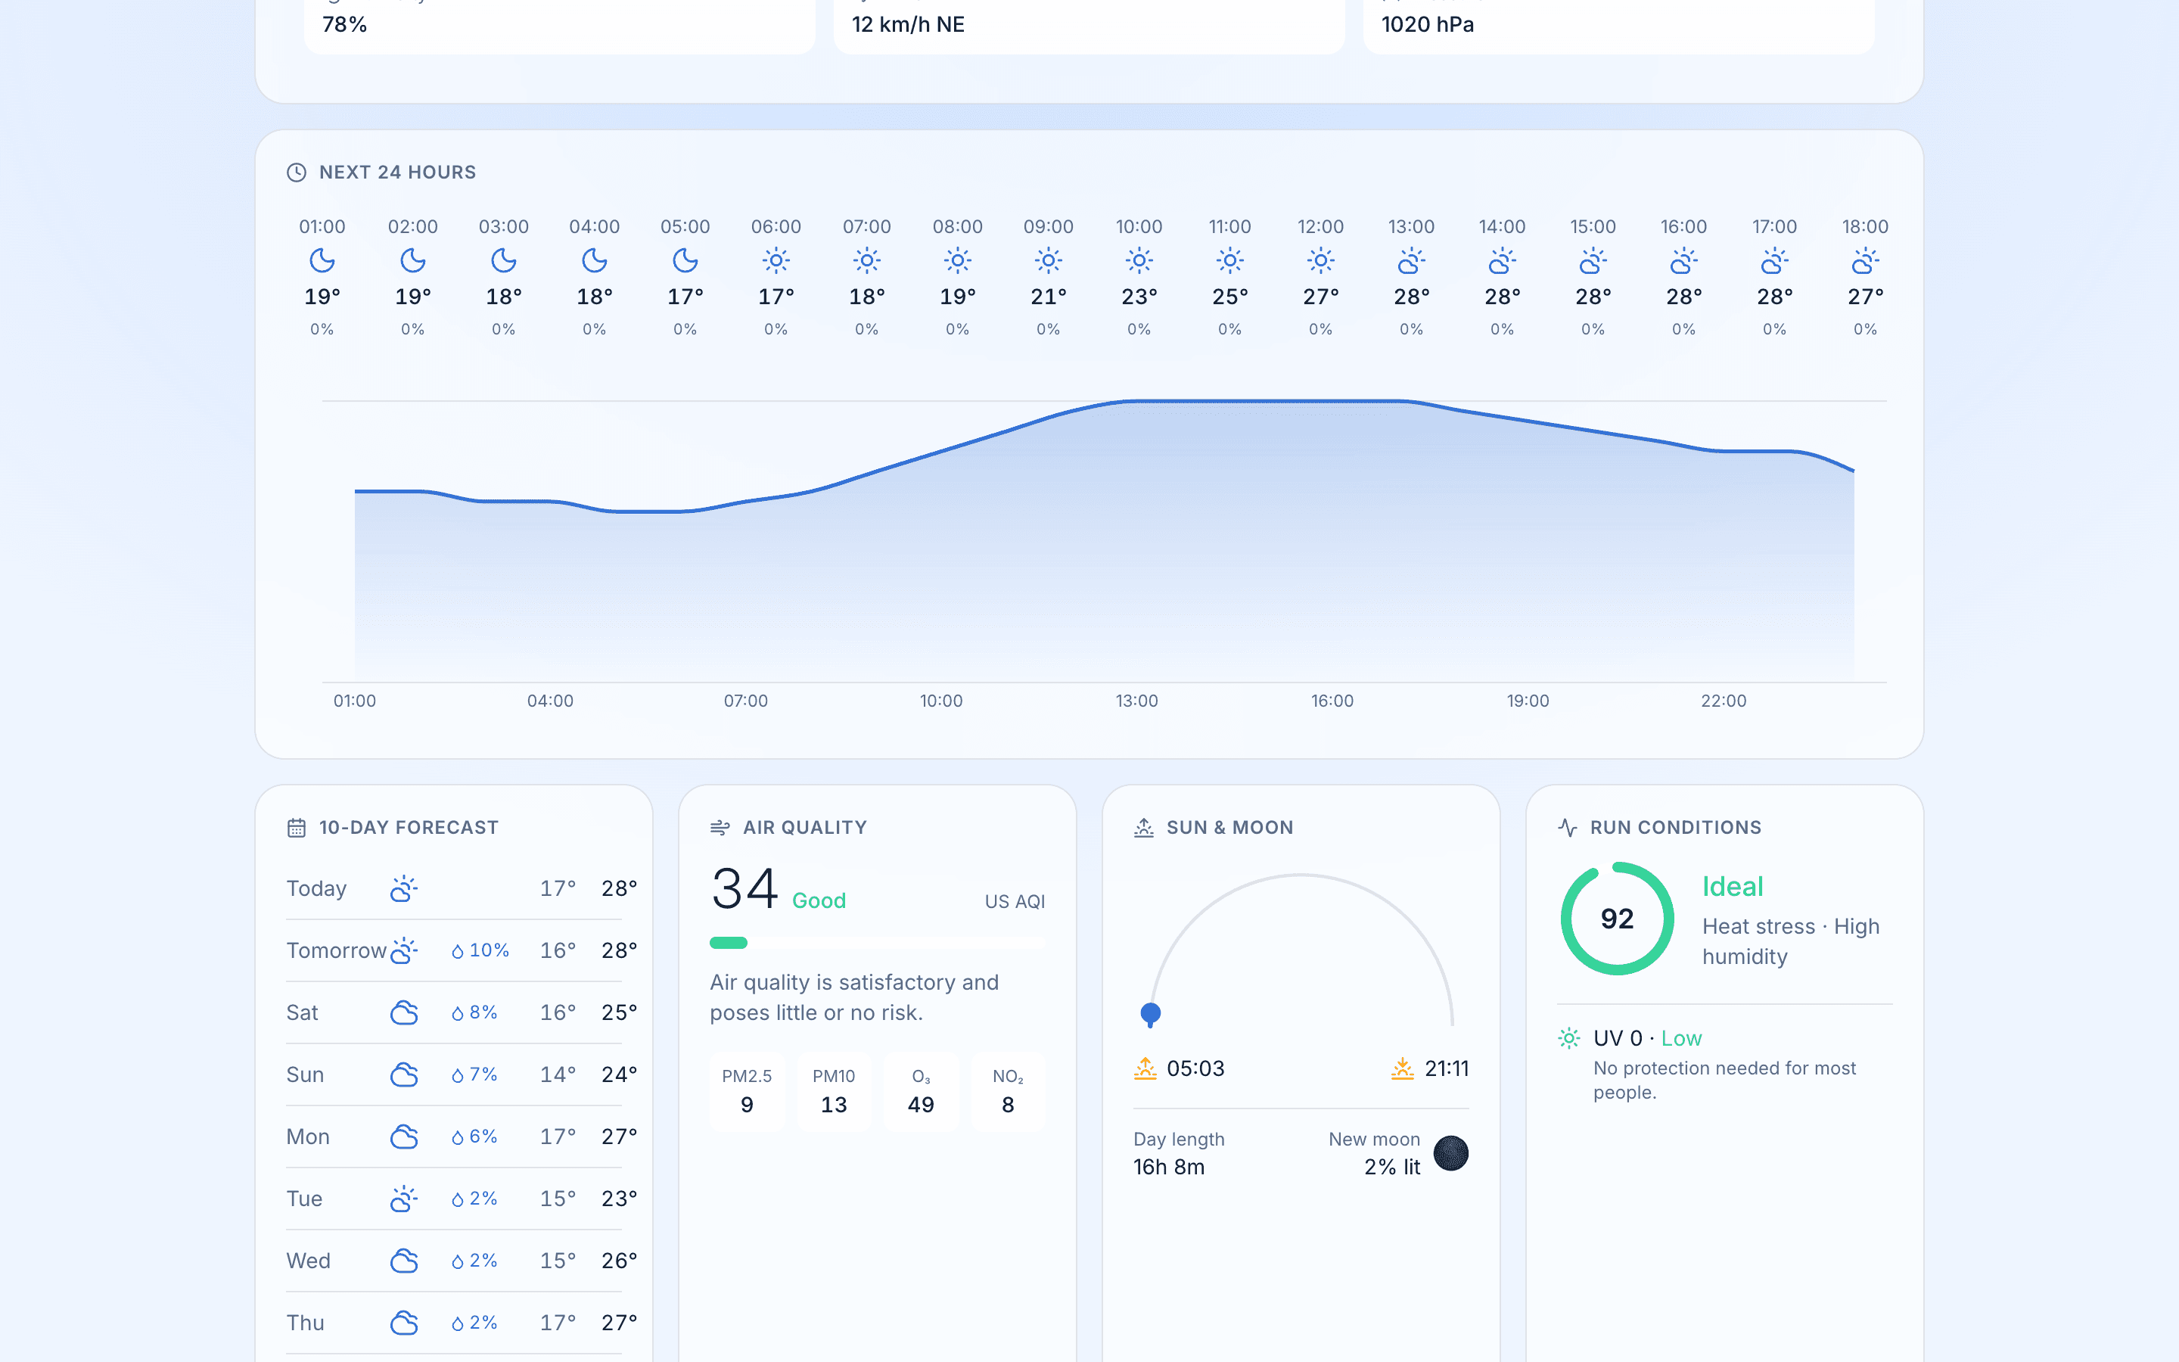Screen dimensions: 2179x1362
Task: Click the sunset icon next to 21:11
Action: (1403, 1068)
